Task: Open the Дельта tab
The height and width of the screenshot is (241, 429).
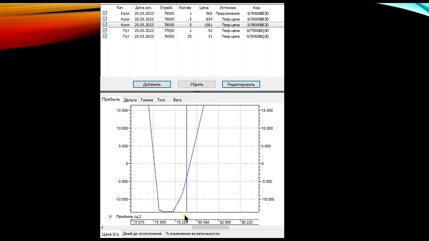Action: coord(130,100)
